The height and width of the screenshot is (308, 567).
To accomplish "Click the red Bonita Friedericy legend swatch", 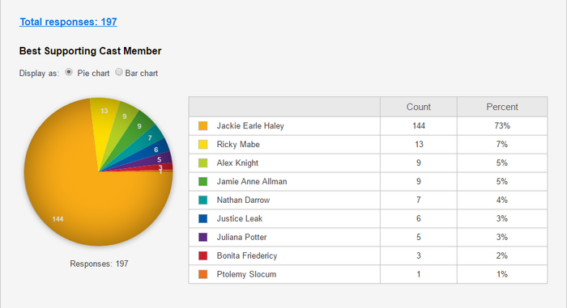I will point(202,255).
